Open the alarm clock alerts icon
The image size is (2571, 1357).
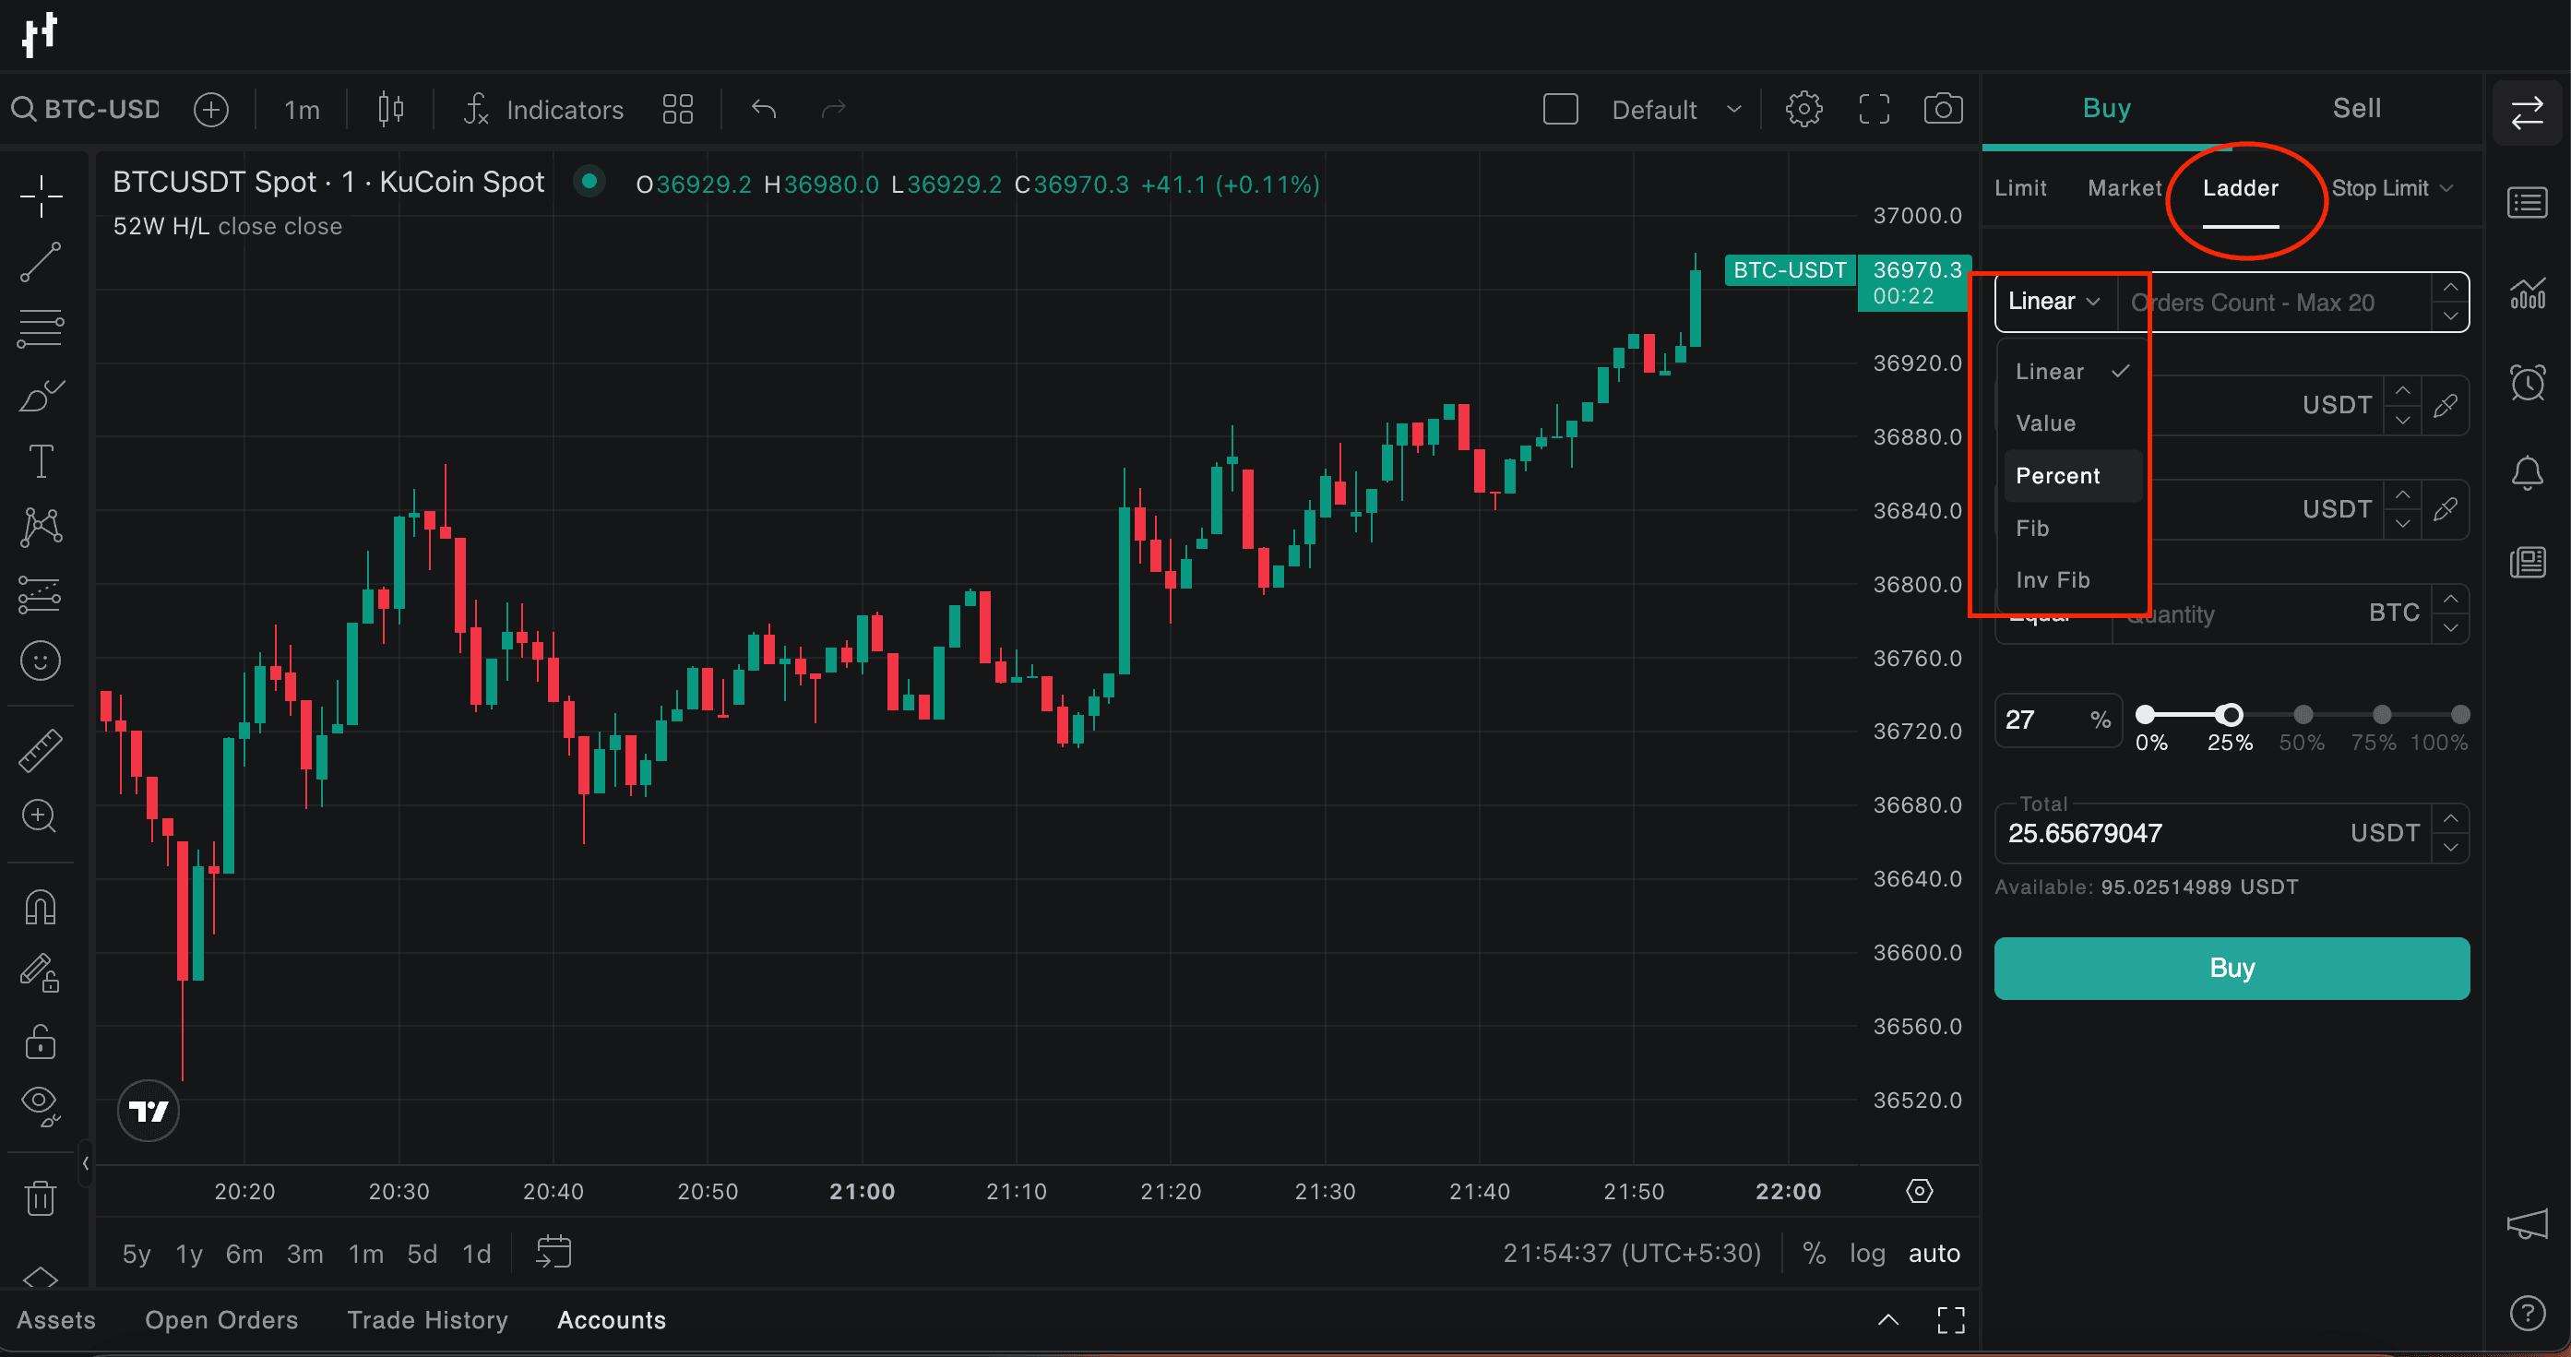(x=2526, y=382)
